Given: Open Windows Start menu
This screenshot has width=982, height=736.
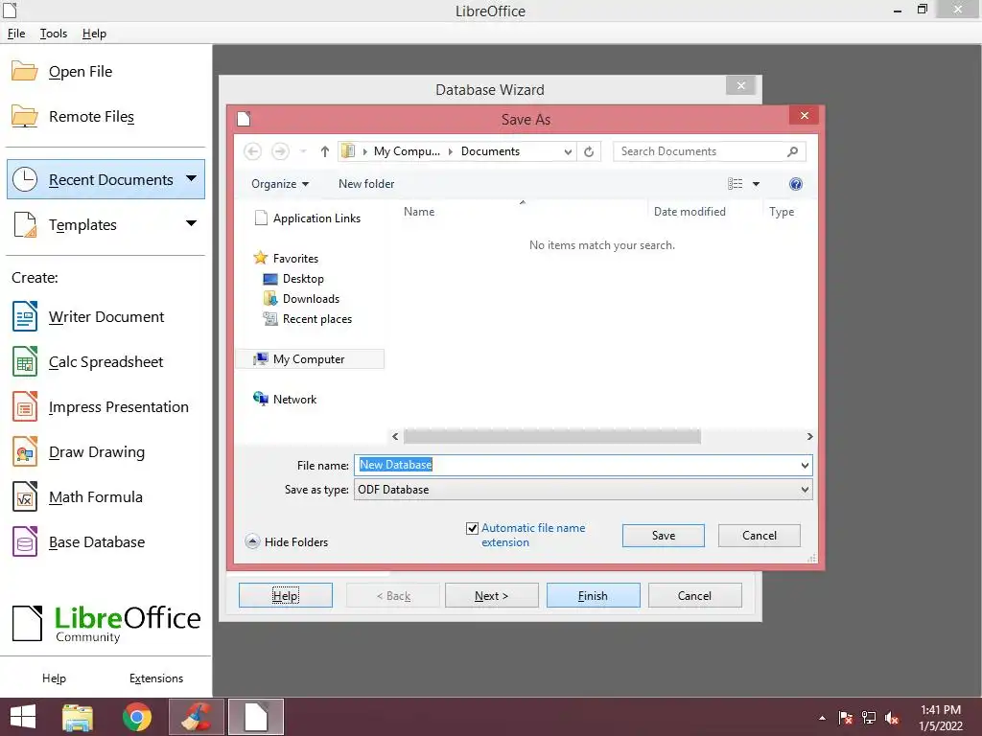Looking at the screenshot, I should 23,717.
